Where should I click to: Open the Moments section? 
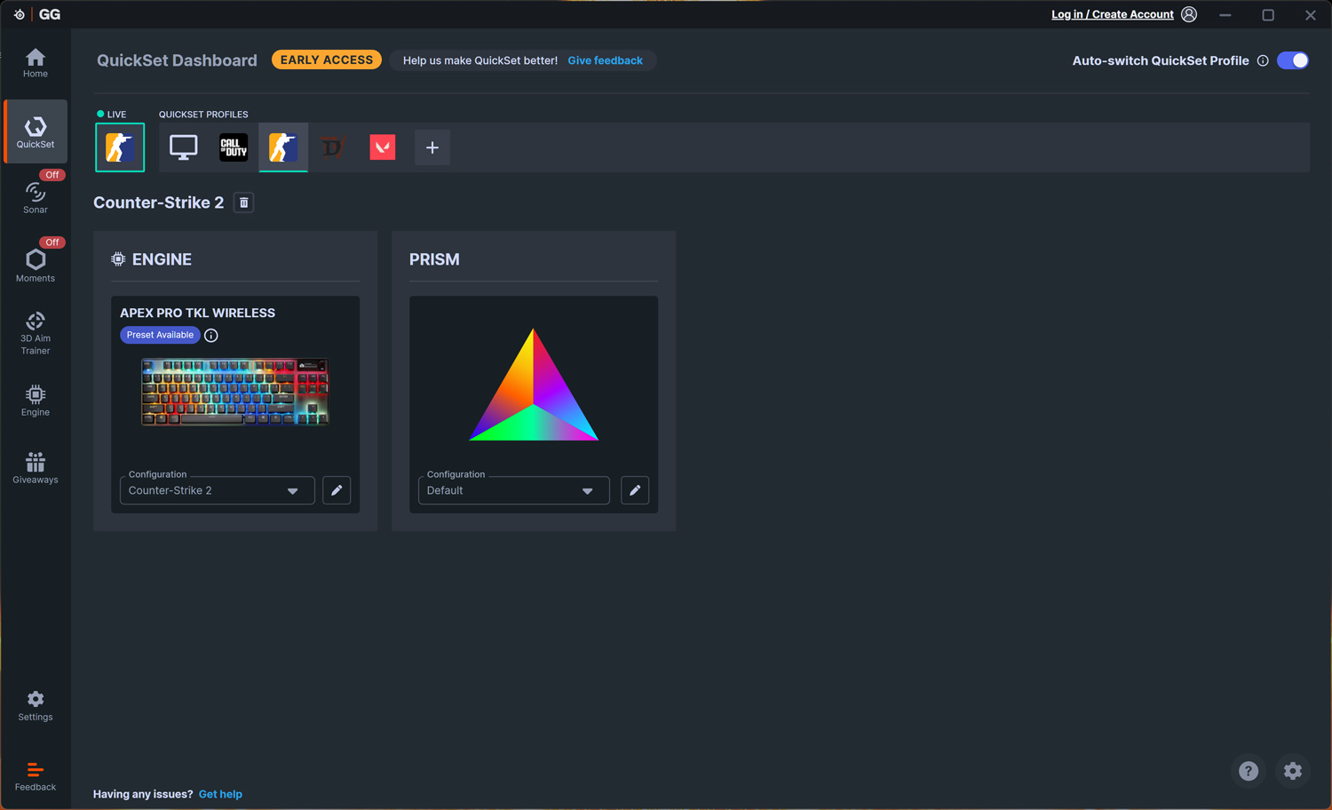(x=36, y=265)
